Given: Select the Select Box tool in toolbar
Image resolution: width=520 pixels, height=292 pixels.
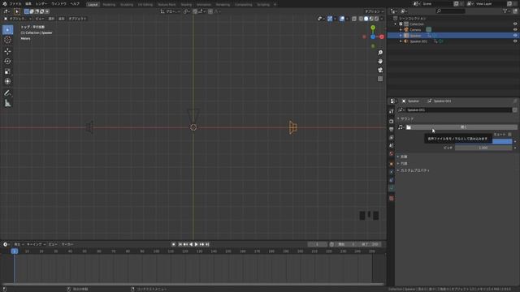Looking at the screenshot, I should pos(7,30).
